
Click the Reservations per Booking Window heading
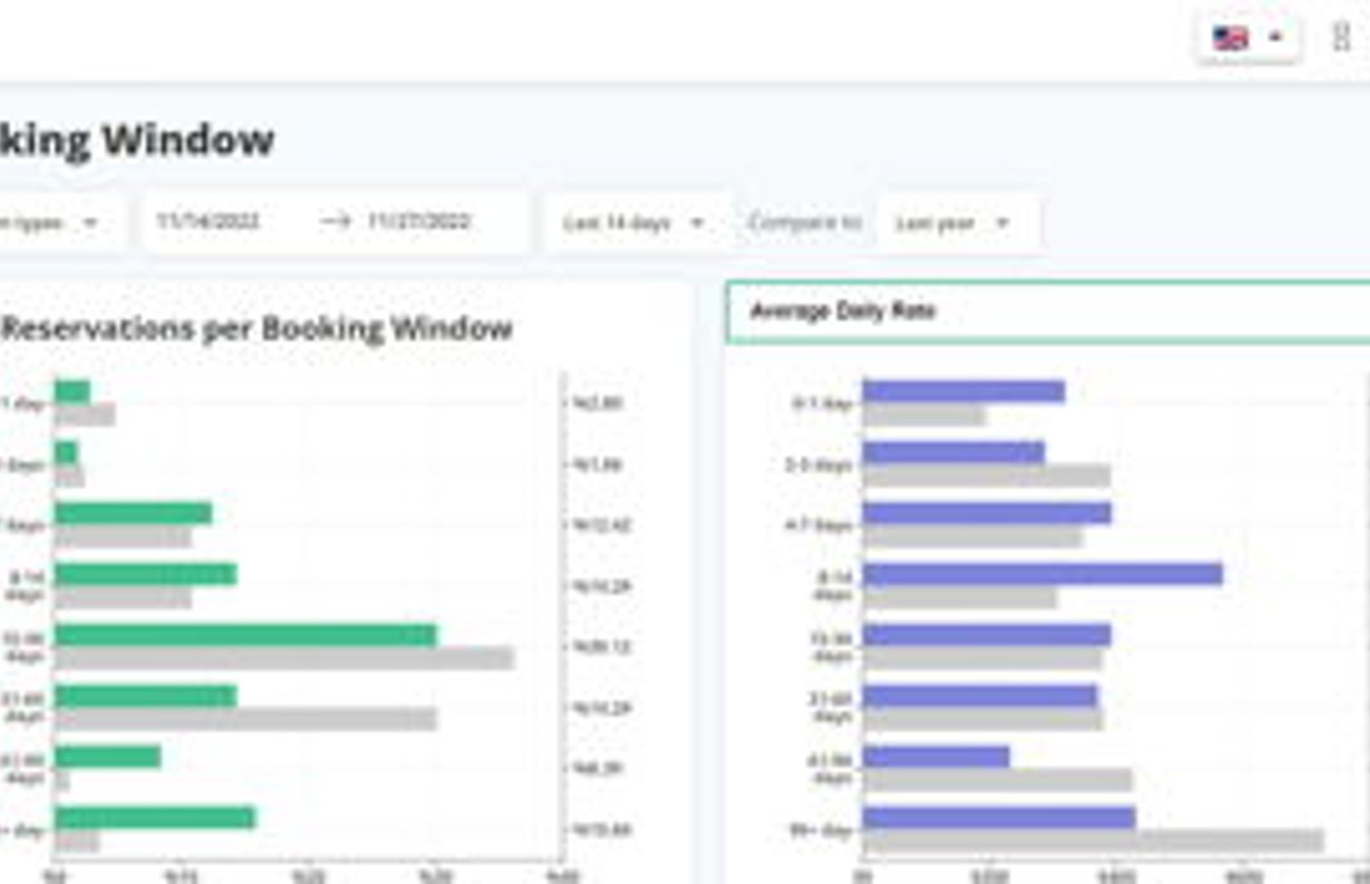257,328
